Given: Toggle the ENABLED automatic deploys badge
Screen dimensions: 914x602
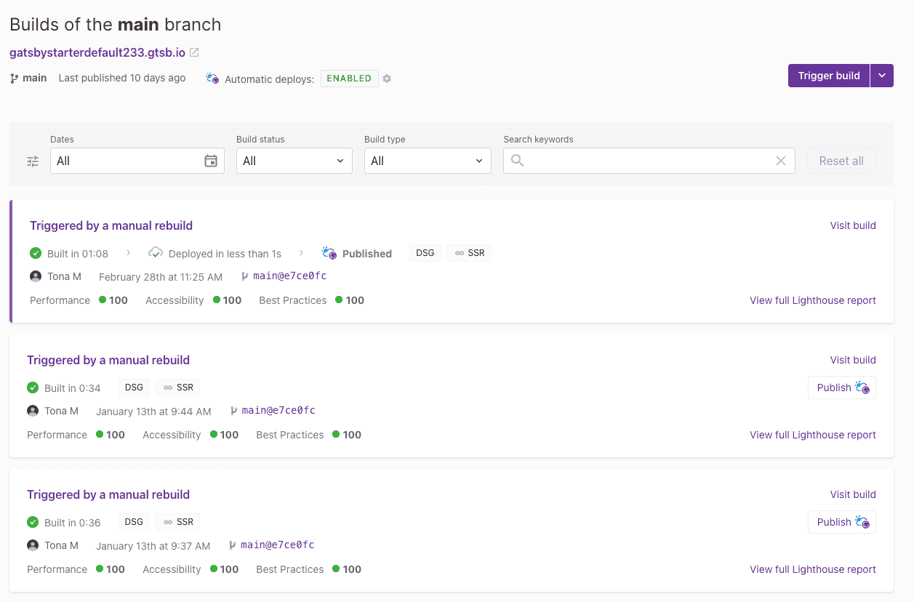Looking at the screenshot, I should tap(349, 79).
